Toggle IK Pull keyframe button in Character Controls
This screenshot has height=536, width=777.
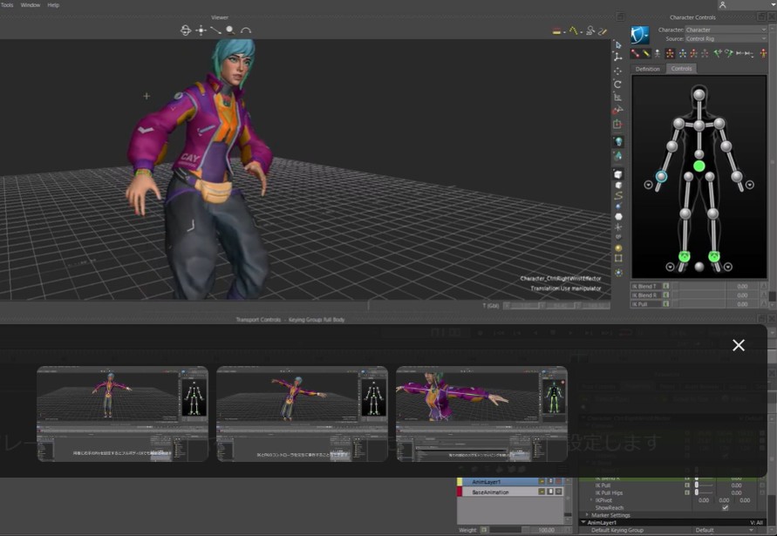[666, 304]
